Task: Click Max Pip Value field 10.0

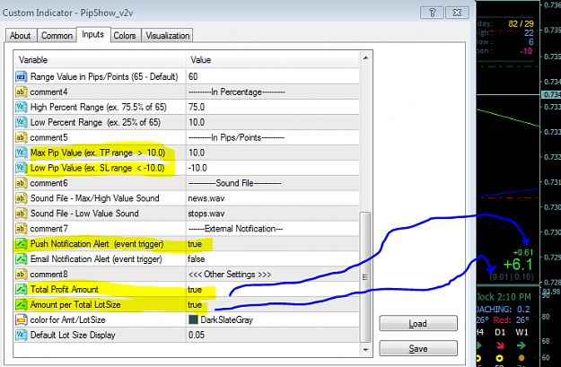Action: tap(272, 153)
